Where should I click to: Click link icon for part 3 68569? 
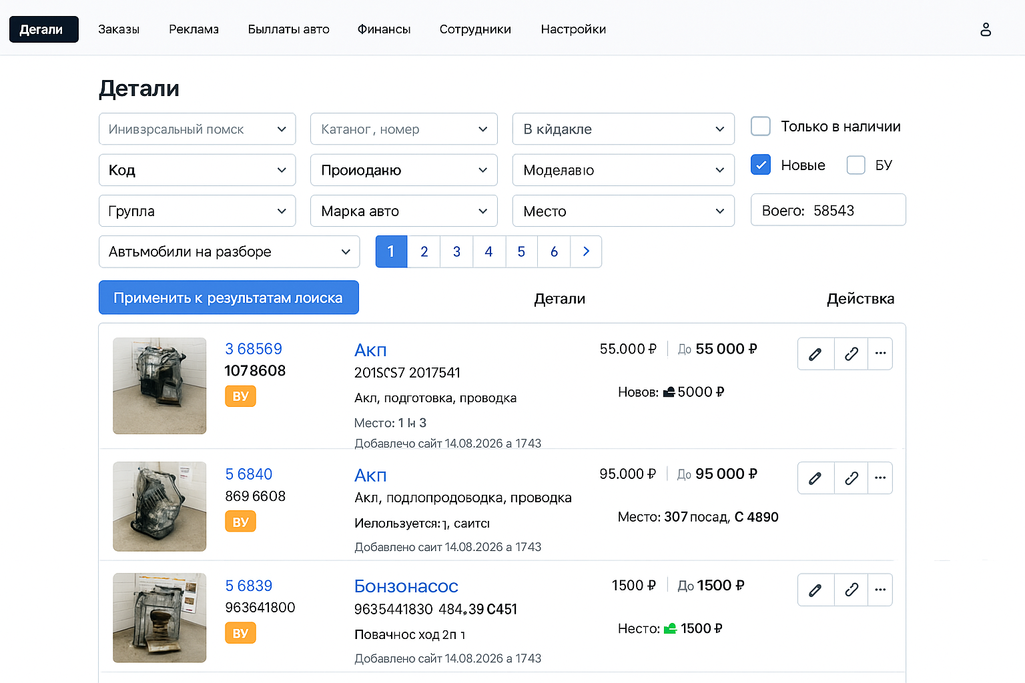pyautogui.click(x=851, y=354)
